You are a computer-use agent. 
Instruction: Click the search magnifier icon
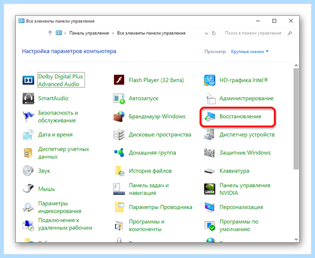coord(289,33)
